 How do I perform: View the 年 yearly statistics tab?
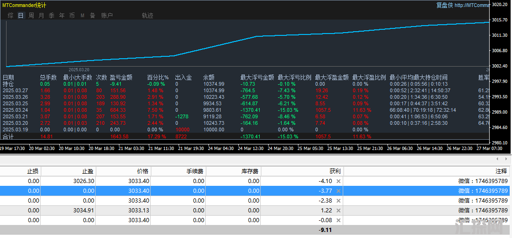[62, 15]
